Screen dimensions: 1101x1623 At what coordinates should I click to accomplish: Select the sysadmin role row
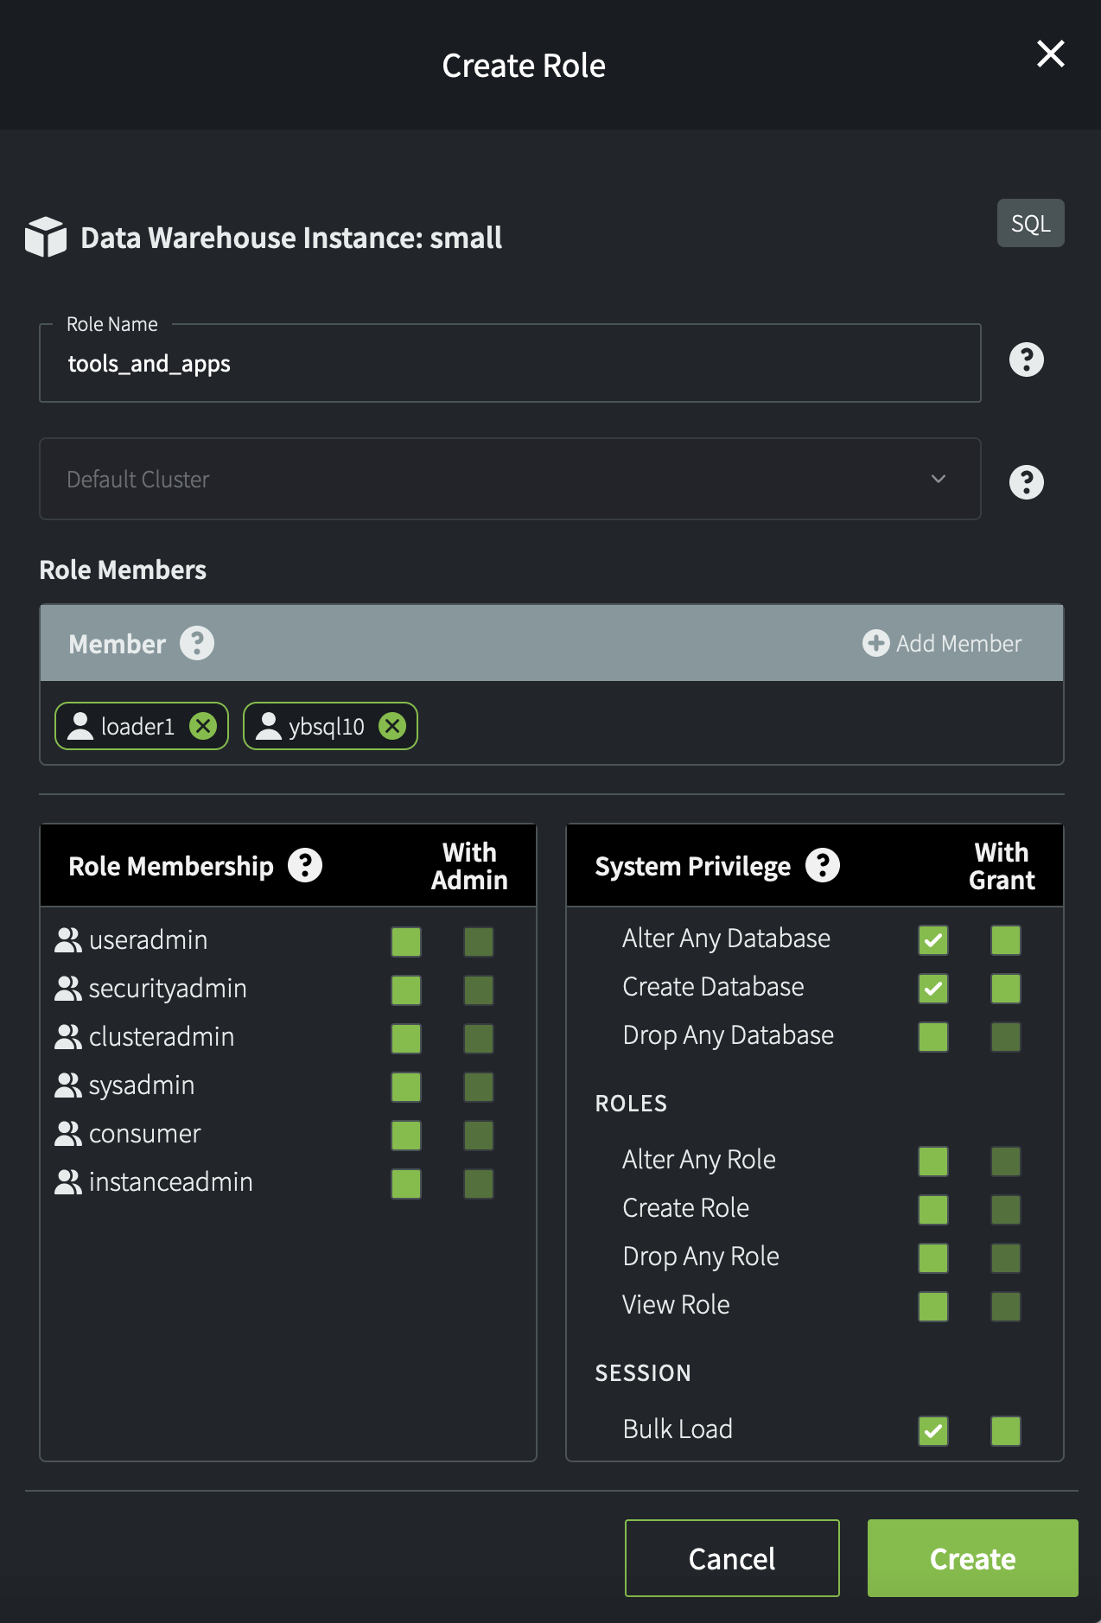[142, 1085]
